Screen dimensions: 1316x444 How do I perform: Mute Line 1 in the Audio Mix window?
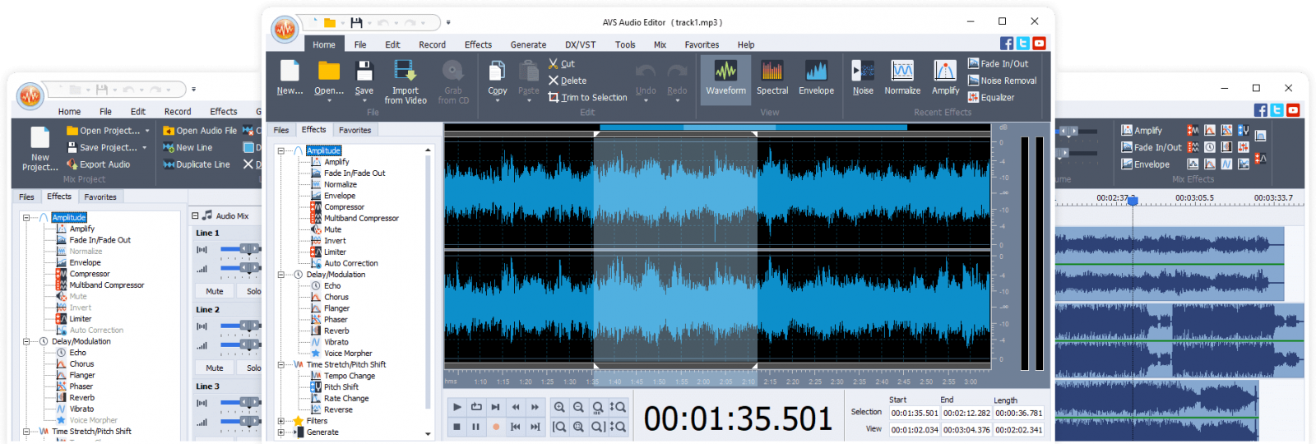[215, 291]
